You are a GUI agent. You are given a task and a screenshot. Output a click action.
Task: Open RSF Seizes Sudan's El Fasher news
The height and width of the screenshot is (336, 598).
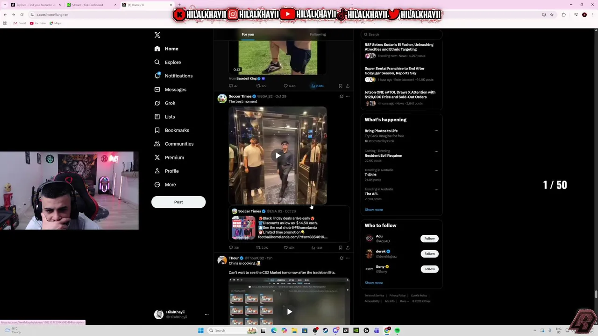coord(401,50)
